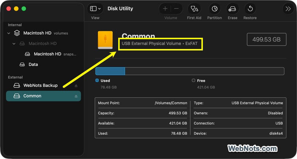The height and width of the screenshot is (159, 297).
Task: Click the Connection USB value
Action: pyautogui.click(x=279, y=123)
